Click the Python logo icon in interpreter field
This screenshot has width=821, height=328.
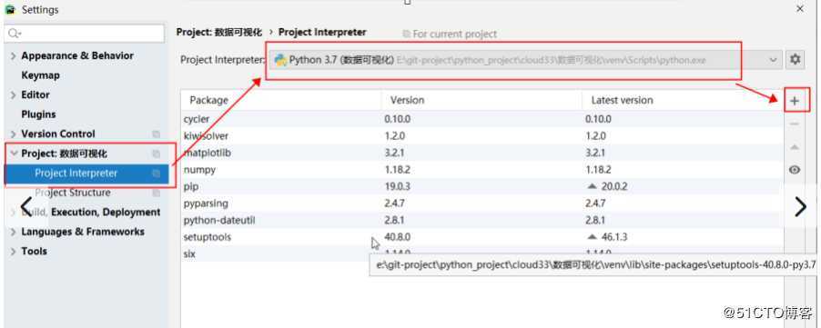280,60
